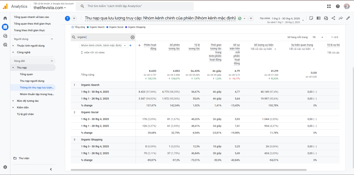The height and width of the screenshot is (175, 354).
Task: Collapse the Vòng đời sidebar section
Action: 52,61
